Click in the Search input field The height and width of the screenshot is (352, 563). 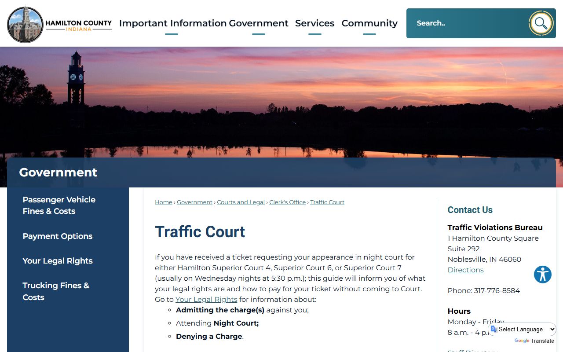point(468,23)
